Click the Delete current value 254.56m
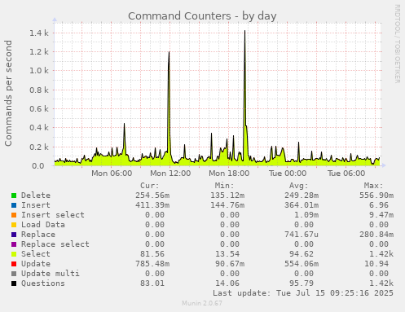 (x=152, y=196)
